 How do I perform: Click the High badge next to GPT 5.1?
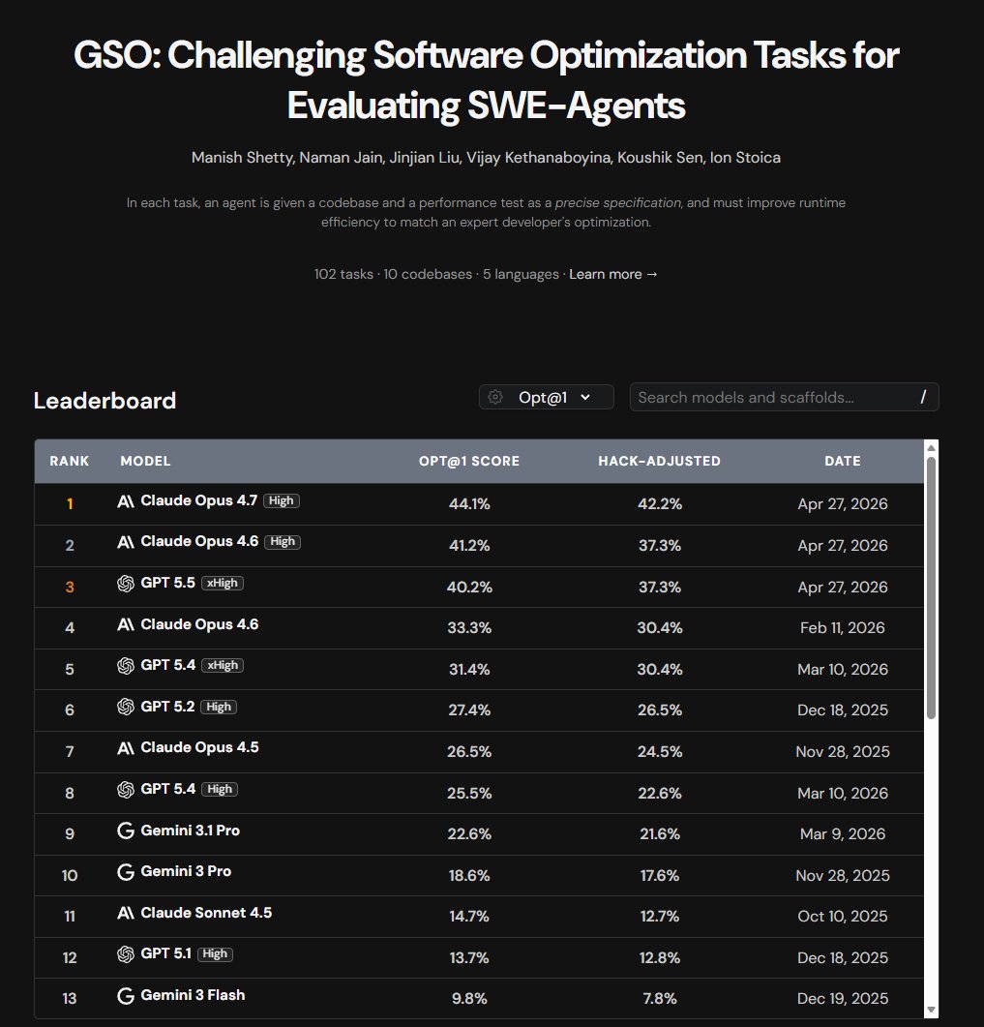[215, 954]
